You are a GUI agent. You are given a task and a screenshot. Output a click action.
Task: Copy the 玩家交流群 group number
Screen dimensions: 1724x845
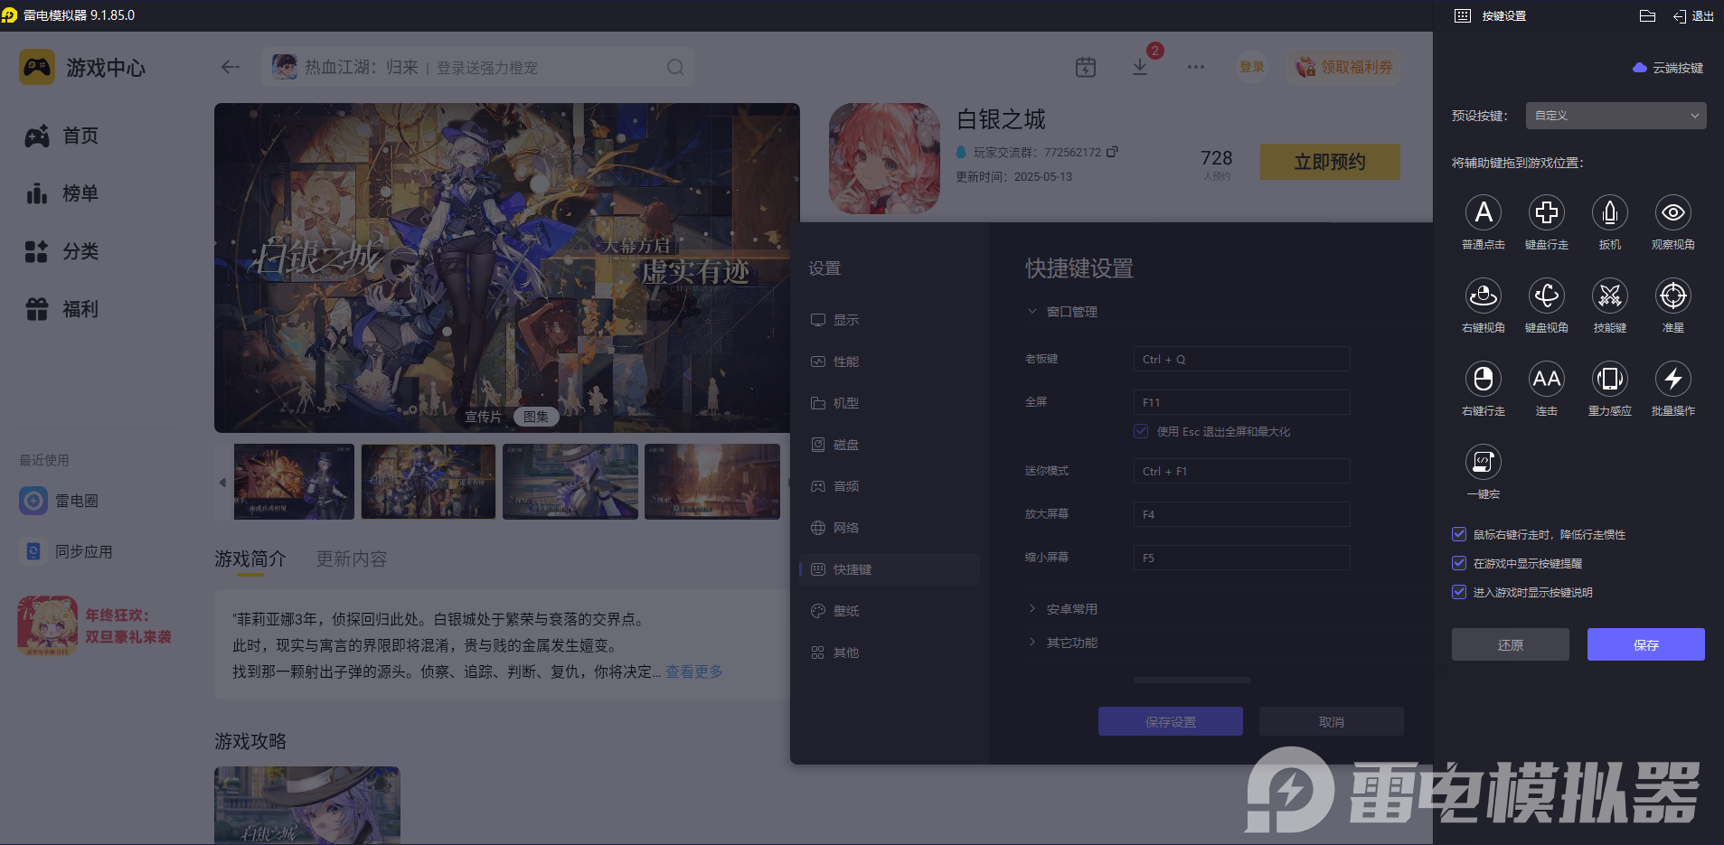tap(1112, 152)
